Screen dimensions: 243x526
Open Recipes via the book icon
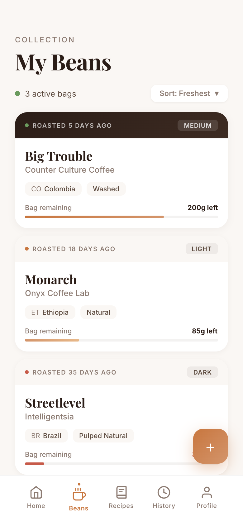(121, 492)
